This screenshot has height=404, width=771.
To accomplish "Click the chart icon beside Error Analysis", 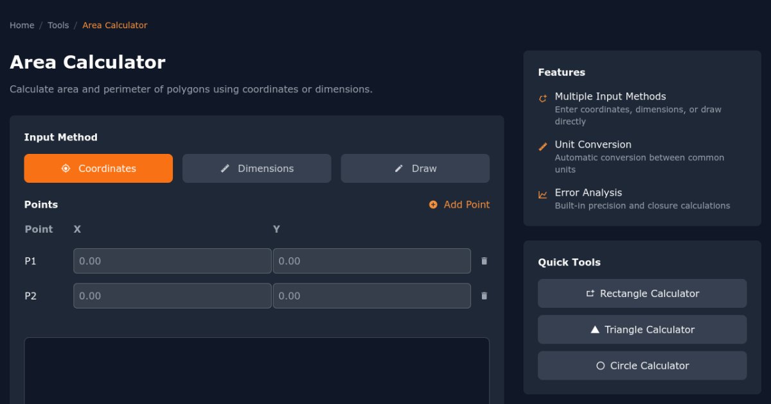I will click(x=542, y=194).
